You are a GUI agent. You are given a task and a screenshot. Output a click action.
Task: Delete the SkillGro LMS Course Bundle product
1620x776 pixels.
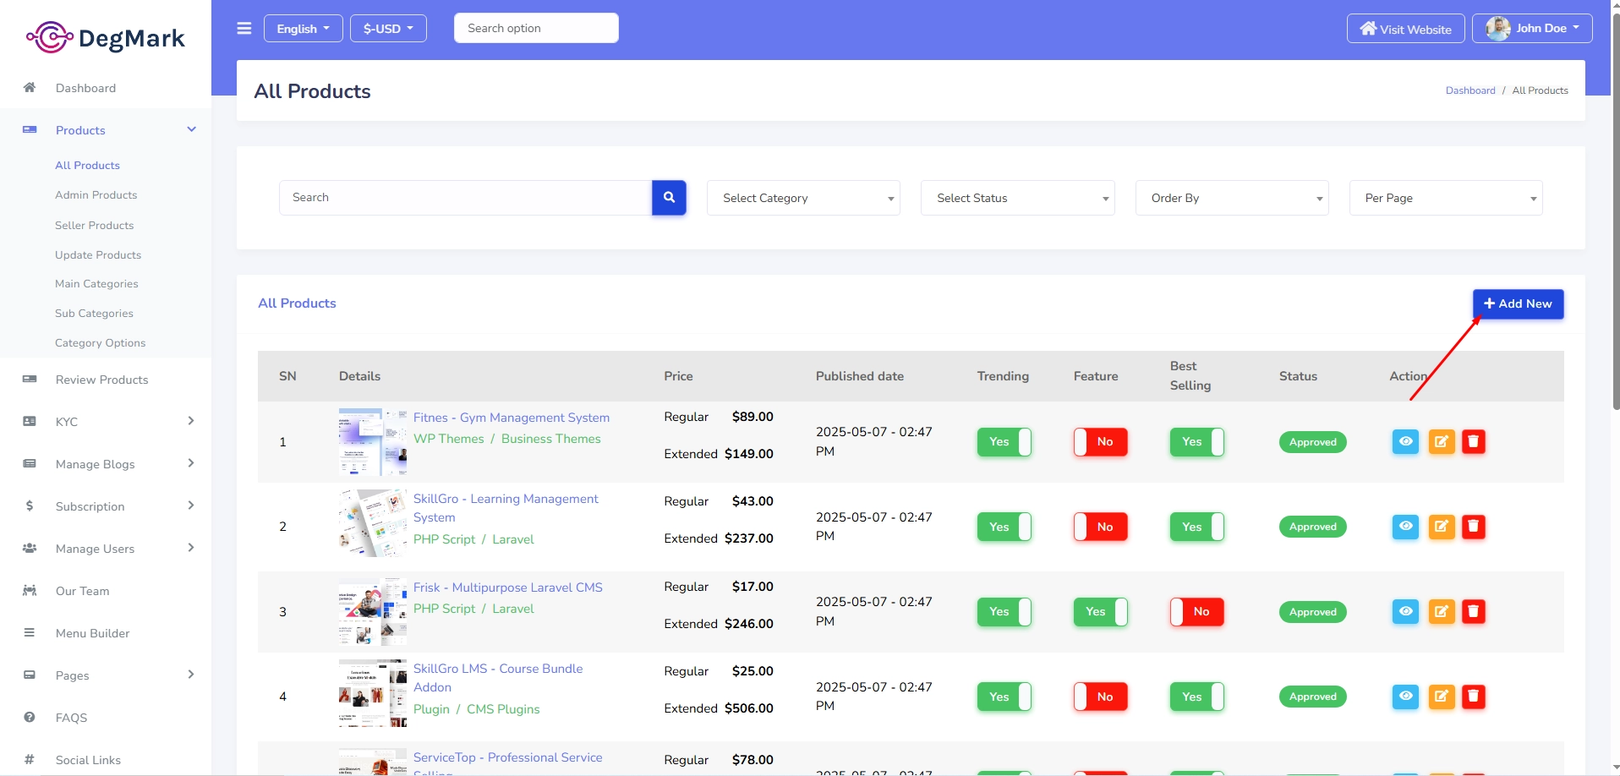(x=1473, y=697)
